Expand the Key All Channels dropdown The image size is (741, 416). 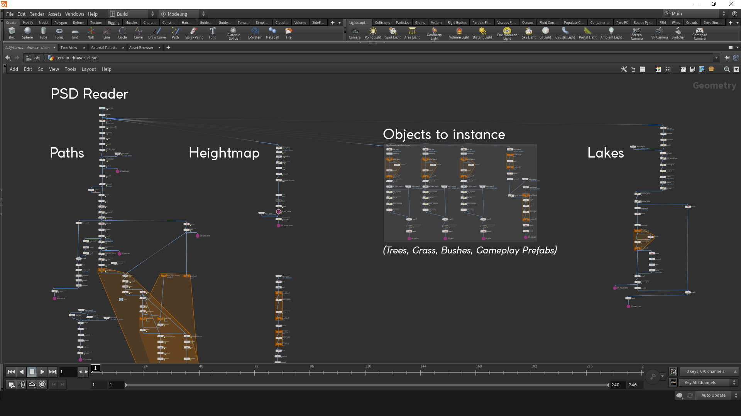(x=735, y=382)
